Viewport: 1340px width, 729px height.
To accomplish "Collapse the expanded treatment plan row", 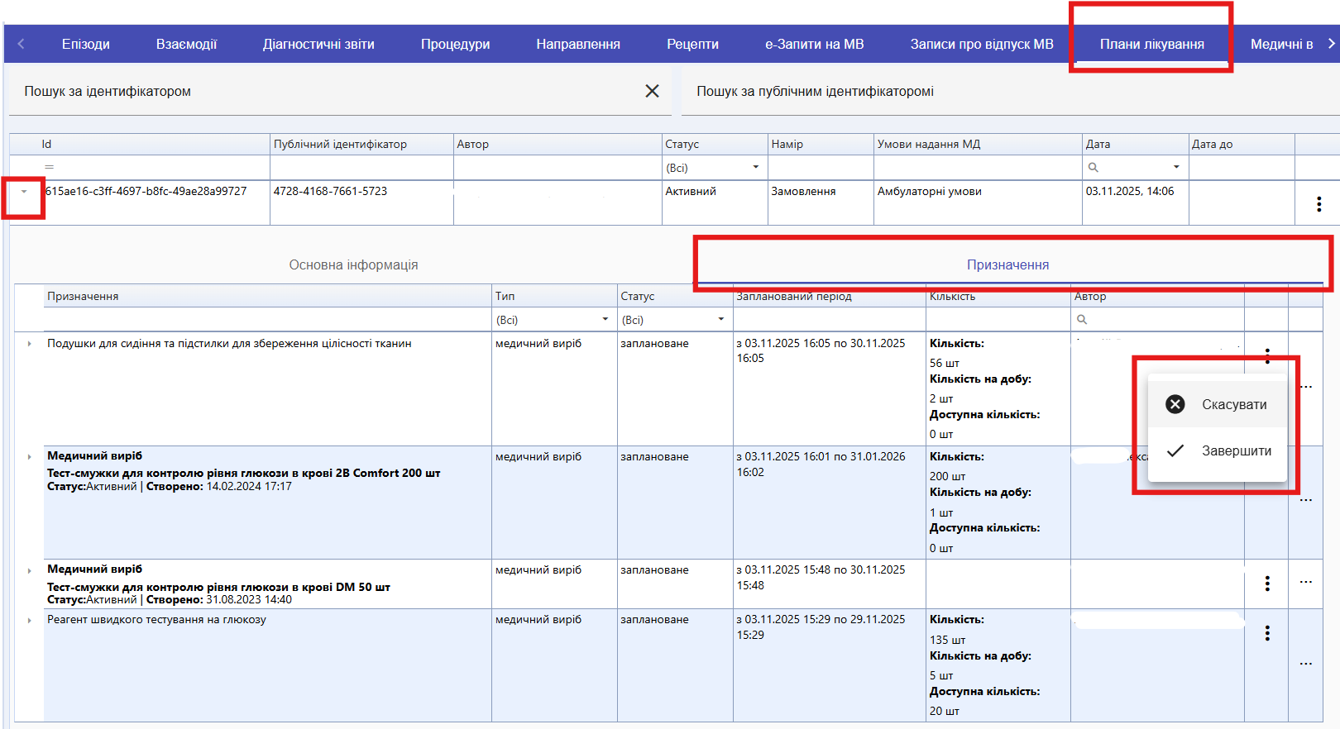I will pos(24,192).
